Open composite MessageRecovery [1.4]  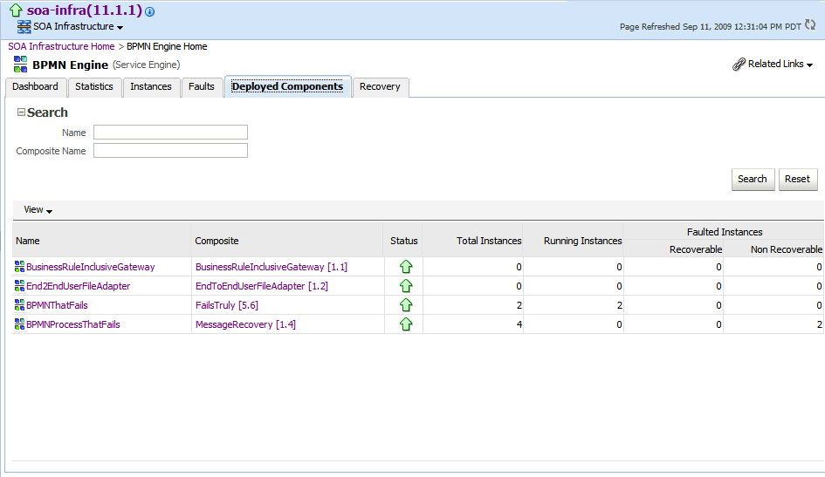pyautogui.click(x=245, y=324)
